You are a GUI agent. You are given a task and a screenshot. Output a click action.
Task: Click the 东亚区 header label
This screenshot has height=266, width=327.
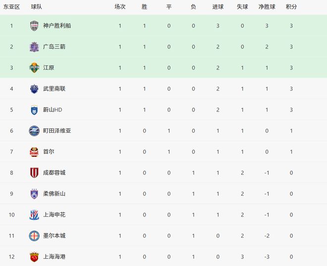[11, 7]
